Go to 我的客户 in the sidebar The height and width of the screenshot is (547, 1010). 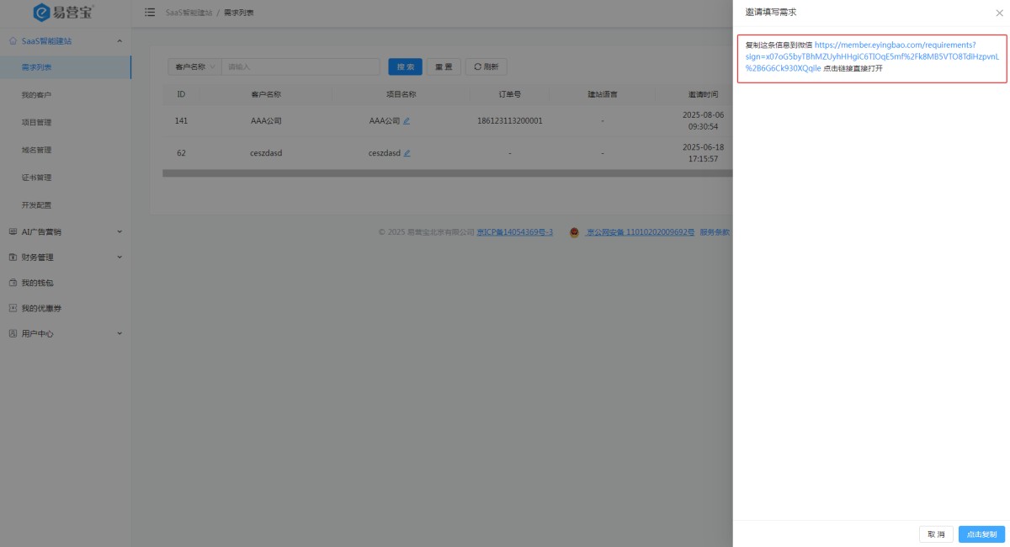[36, 95]
